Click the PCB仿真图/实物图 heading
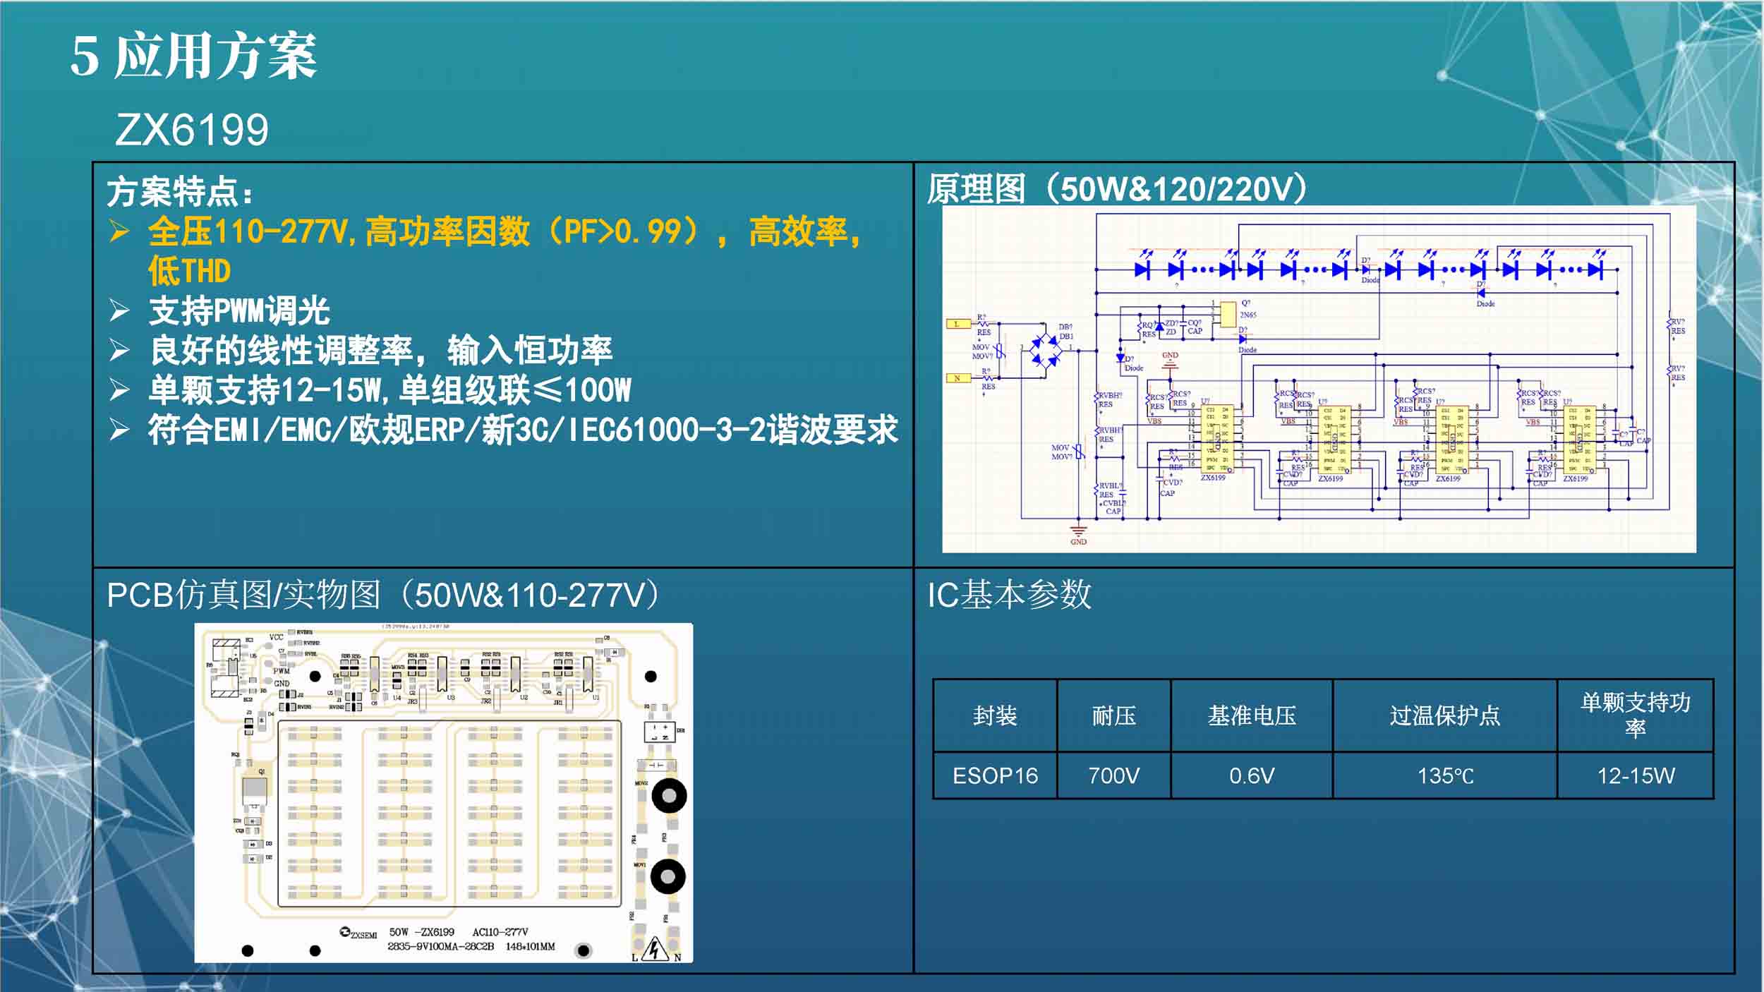 pos(383,595)
